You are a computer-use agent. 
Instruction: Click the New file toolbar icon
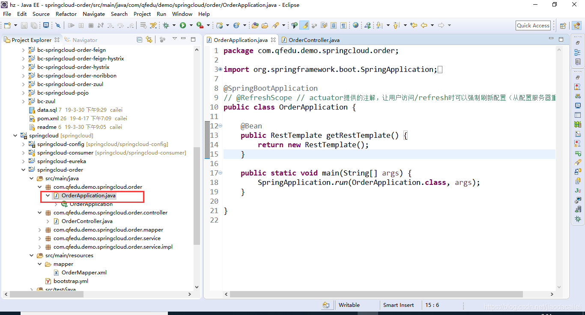[7, 25]
